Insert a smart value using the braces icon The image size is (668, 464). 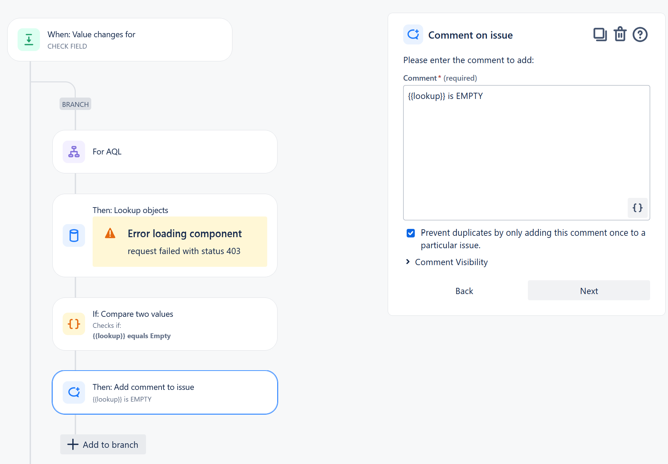pyautogui.click(x=637, y=208)
